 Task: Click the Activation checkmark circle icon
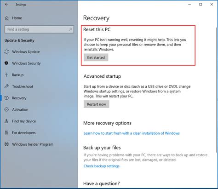[x=6, y=109]
